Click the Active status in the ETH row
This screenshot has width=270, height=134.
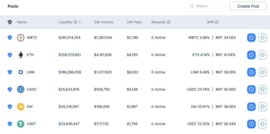pos(160,55)
